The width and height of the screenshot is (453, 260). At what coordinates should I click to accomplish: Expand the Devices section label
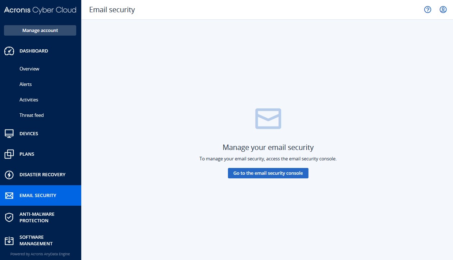tap(29, 134)
